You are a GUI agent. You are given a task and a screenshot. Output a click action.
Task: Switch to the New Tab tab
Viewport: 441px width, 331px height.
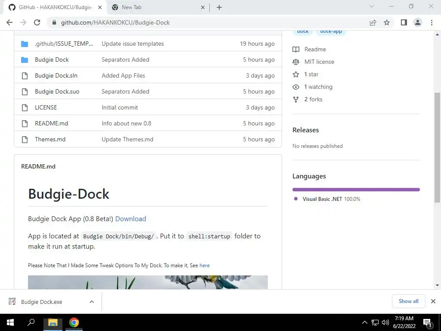[x=158, y=7]
